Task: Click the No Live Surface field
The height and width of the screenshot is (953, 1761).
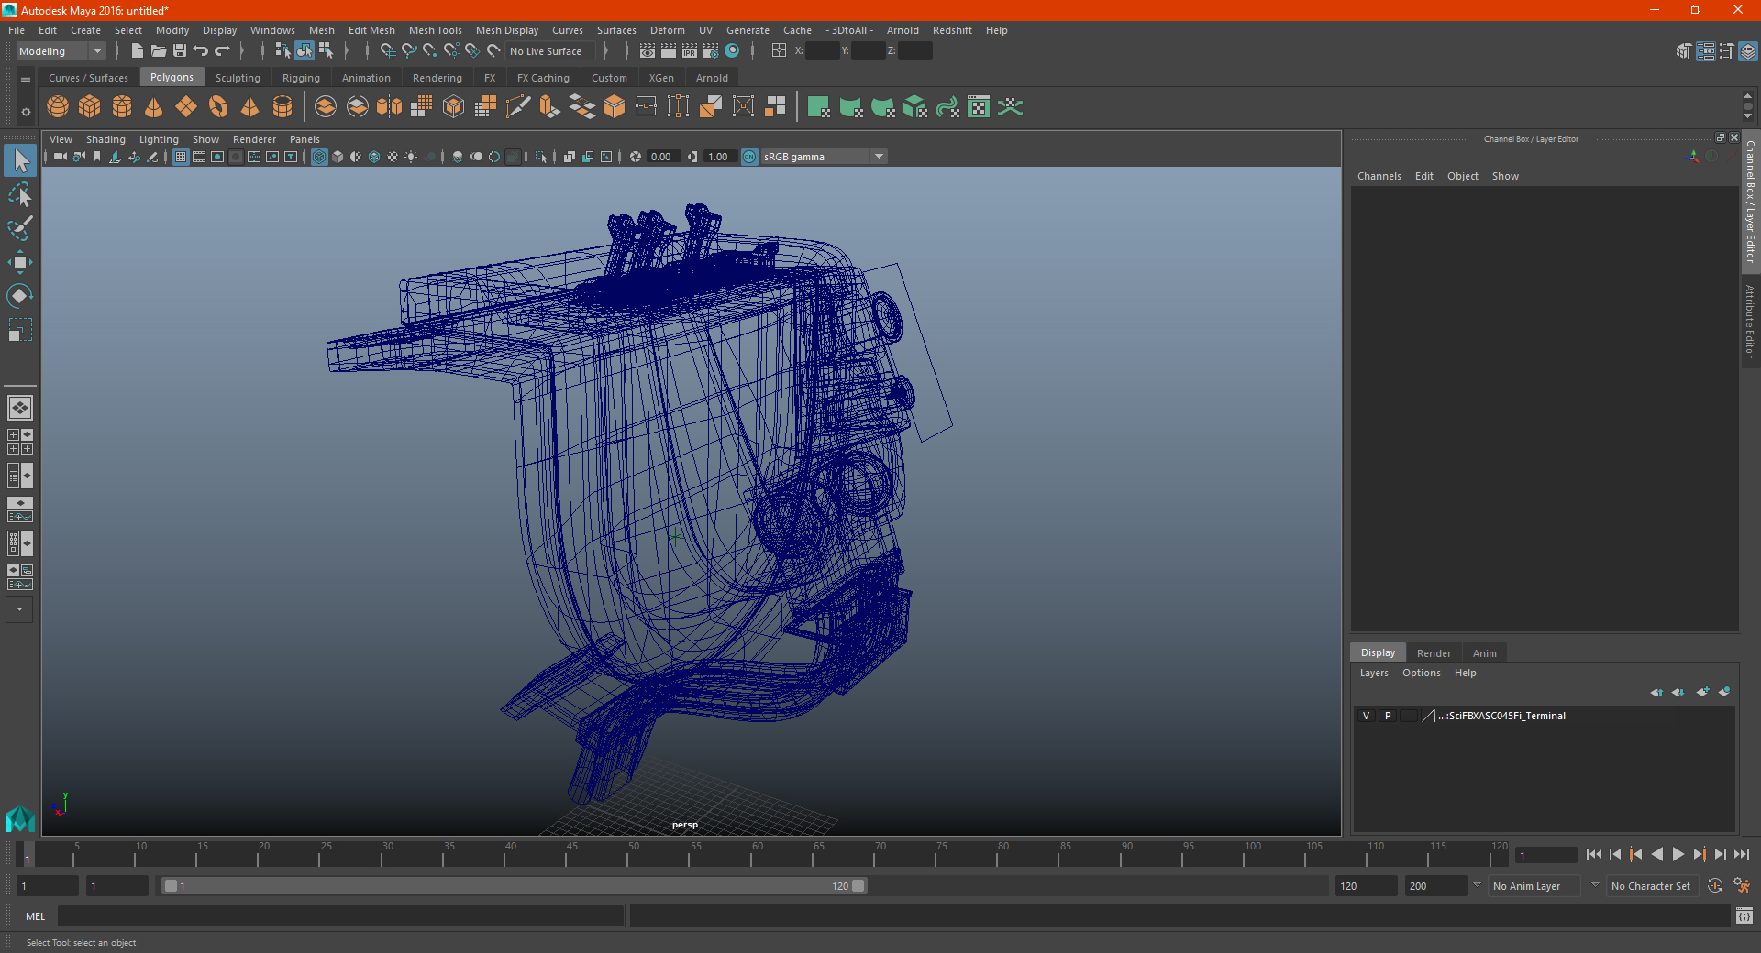Action: tap(551, 51)
